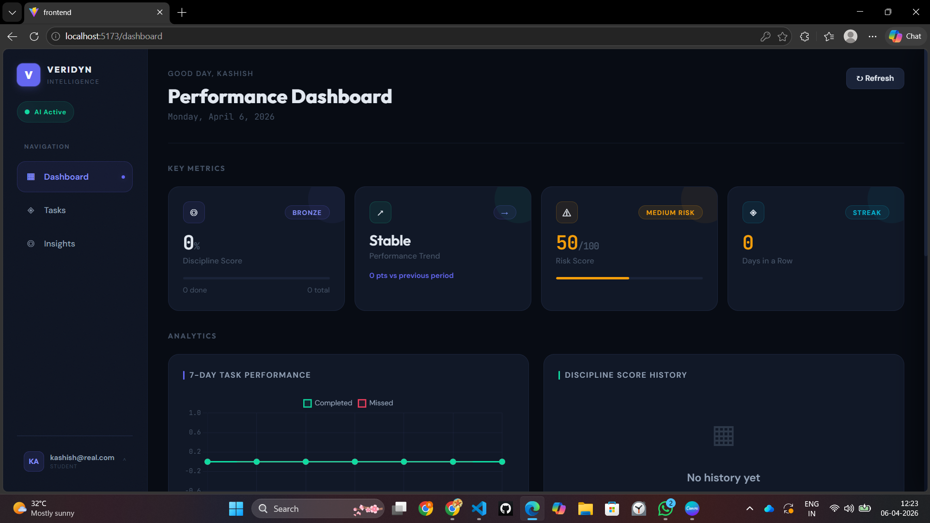Click the empty history grid icon

click(724, 436)
